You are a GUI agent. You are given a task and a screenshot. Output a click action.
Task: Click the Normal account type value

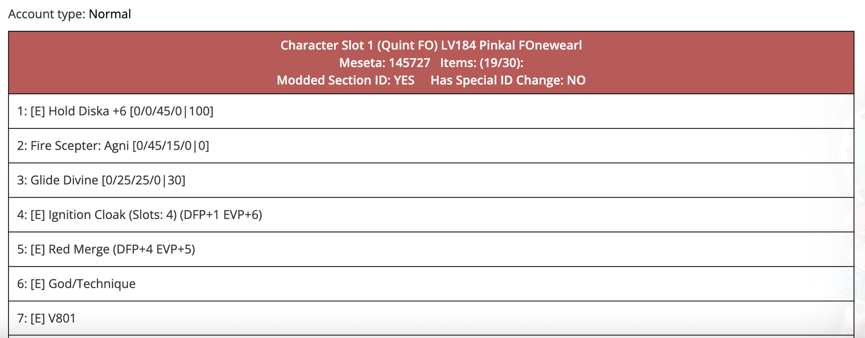110,14
